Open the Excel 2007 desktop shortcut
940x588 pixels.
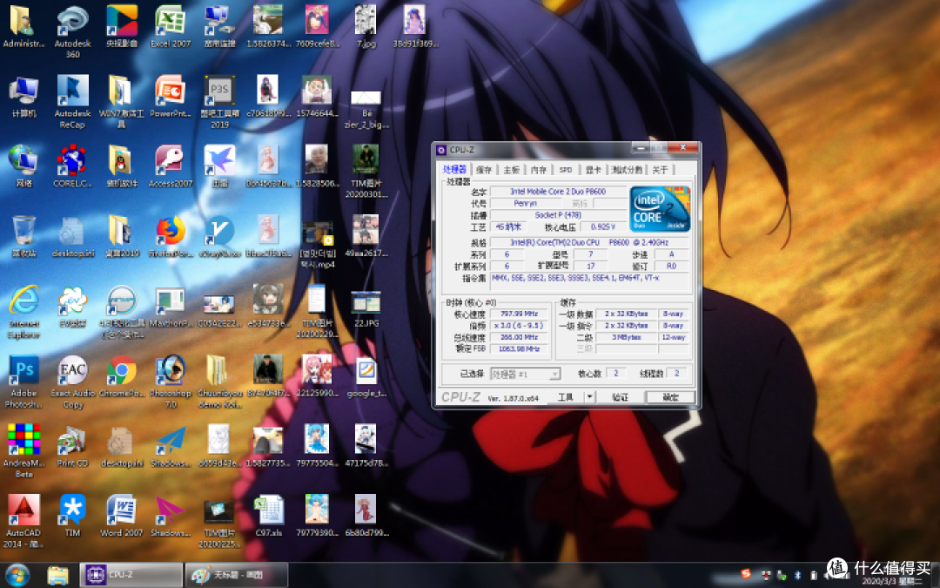[171, 26]
